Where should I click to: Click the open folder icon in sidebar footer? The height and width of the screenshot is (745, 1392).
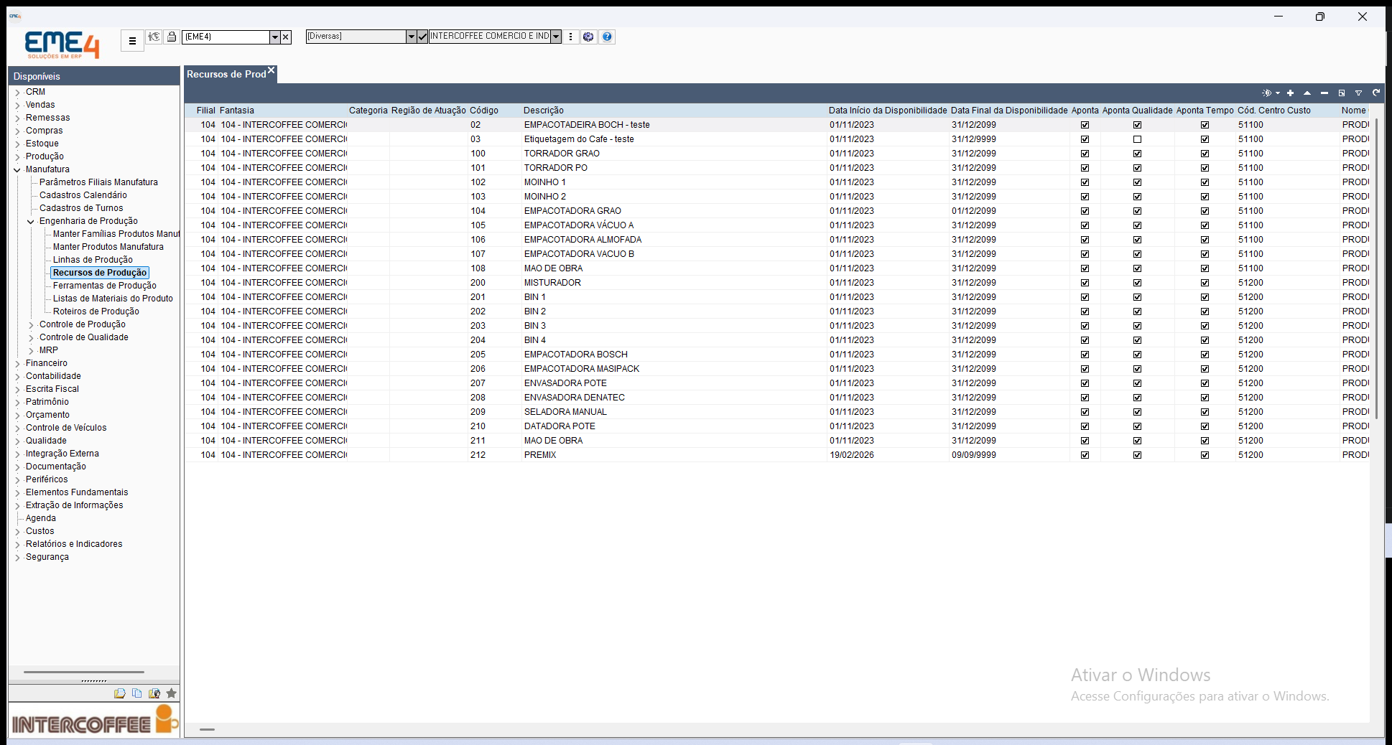pos(119,693)
